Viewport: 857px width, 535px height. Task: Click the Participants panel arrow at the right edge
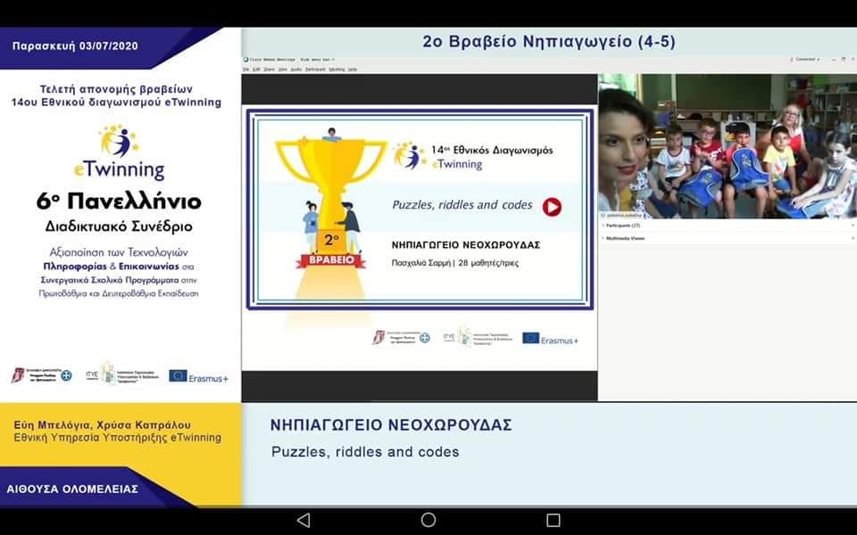click(853, 226)
